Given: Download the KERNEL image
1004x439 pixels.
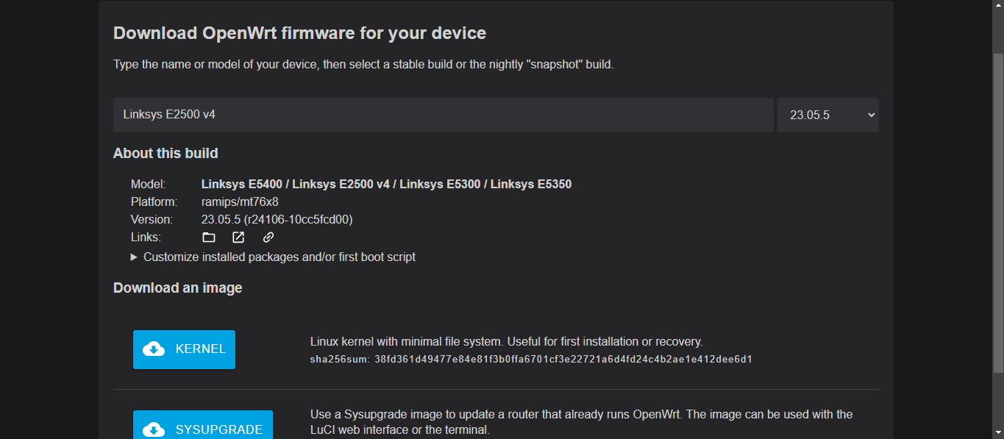Looking at the screenshot, I should [x=184, y=349].
